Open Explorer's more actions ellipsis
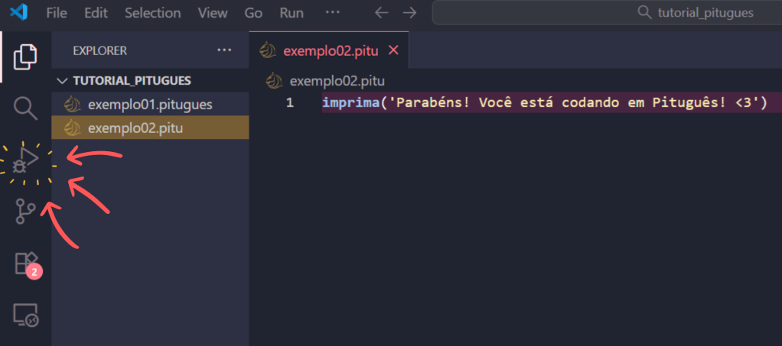The height and width of the screenshot is (346, 782). click(x=224, y=50)
